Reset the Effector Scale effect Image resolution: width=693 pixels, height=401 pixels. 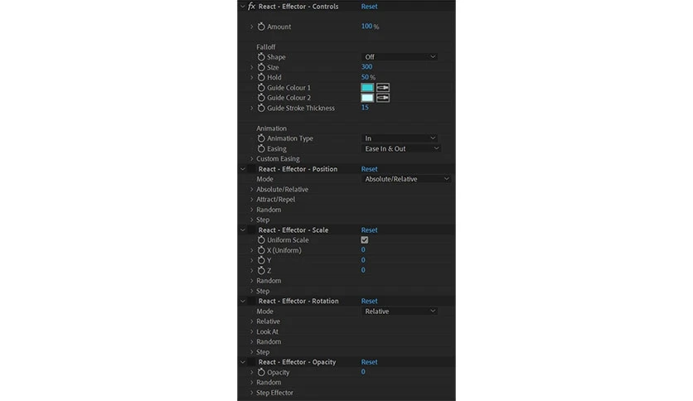click(x=370, y=229)
